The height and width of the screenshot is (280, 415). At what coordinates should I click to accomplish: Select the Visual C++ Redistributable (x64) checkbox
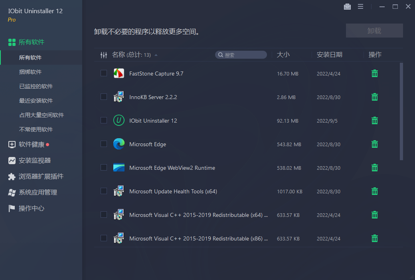[104, 214]
